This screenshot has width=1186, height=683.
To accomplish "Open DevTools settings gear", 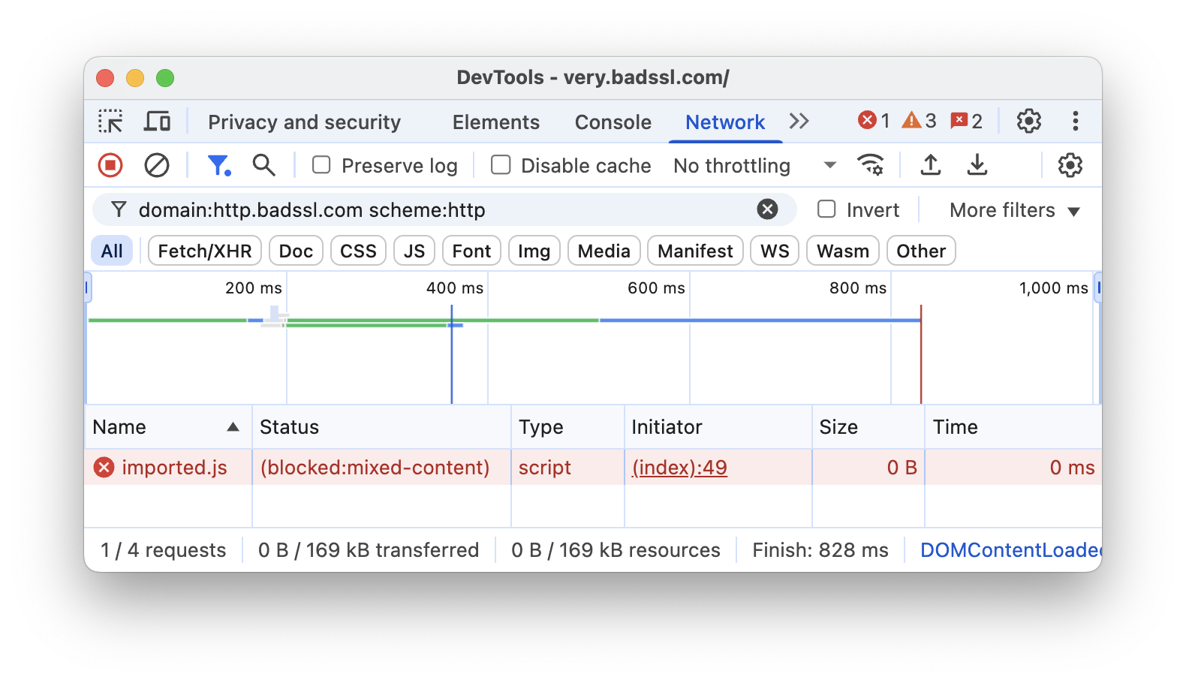I will click(1028, 121).
